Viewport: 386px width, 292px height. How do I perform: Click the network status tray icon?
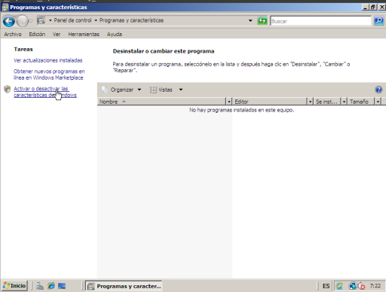tap(352, 286)
